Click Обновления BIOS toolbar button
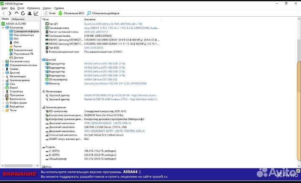301x183 pixels. (71, 13)
